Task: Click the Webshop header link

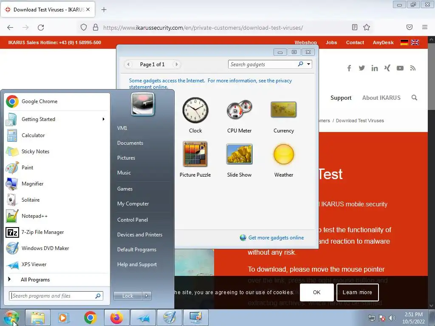Action: pos(306,42)
